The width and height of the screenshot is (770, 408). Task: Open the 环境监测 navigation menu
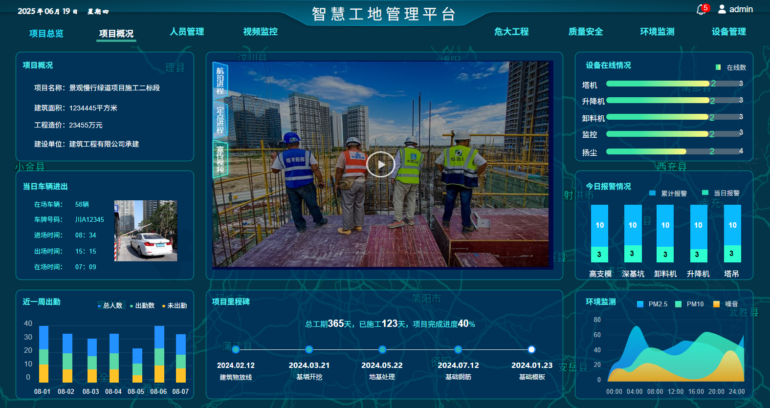click(x=657, y=32)
